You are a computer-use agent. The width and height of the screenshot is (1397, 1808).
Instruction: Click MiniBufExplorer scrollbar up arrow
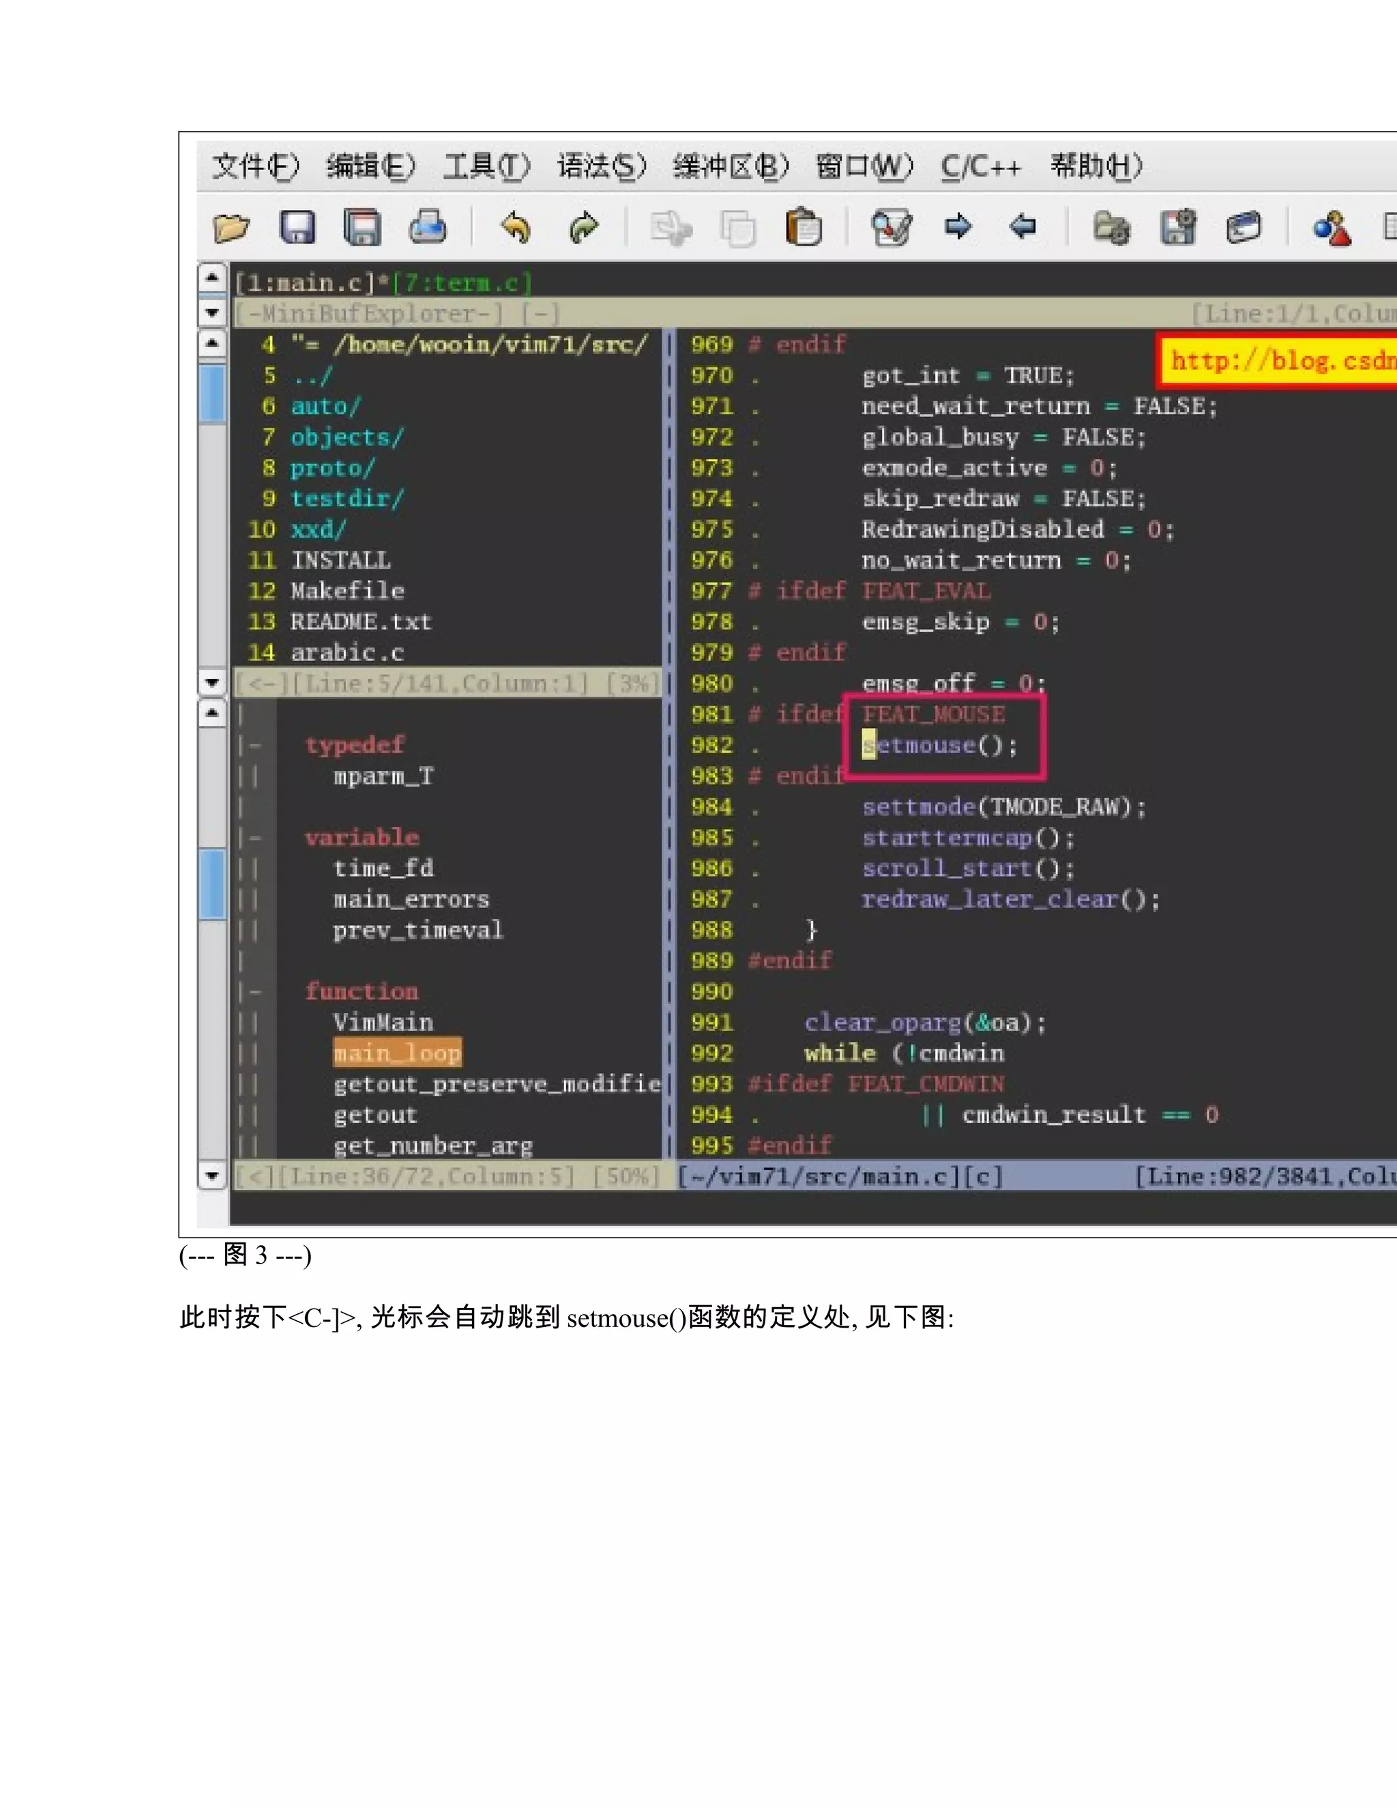point(212,277)
